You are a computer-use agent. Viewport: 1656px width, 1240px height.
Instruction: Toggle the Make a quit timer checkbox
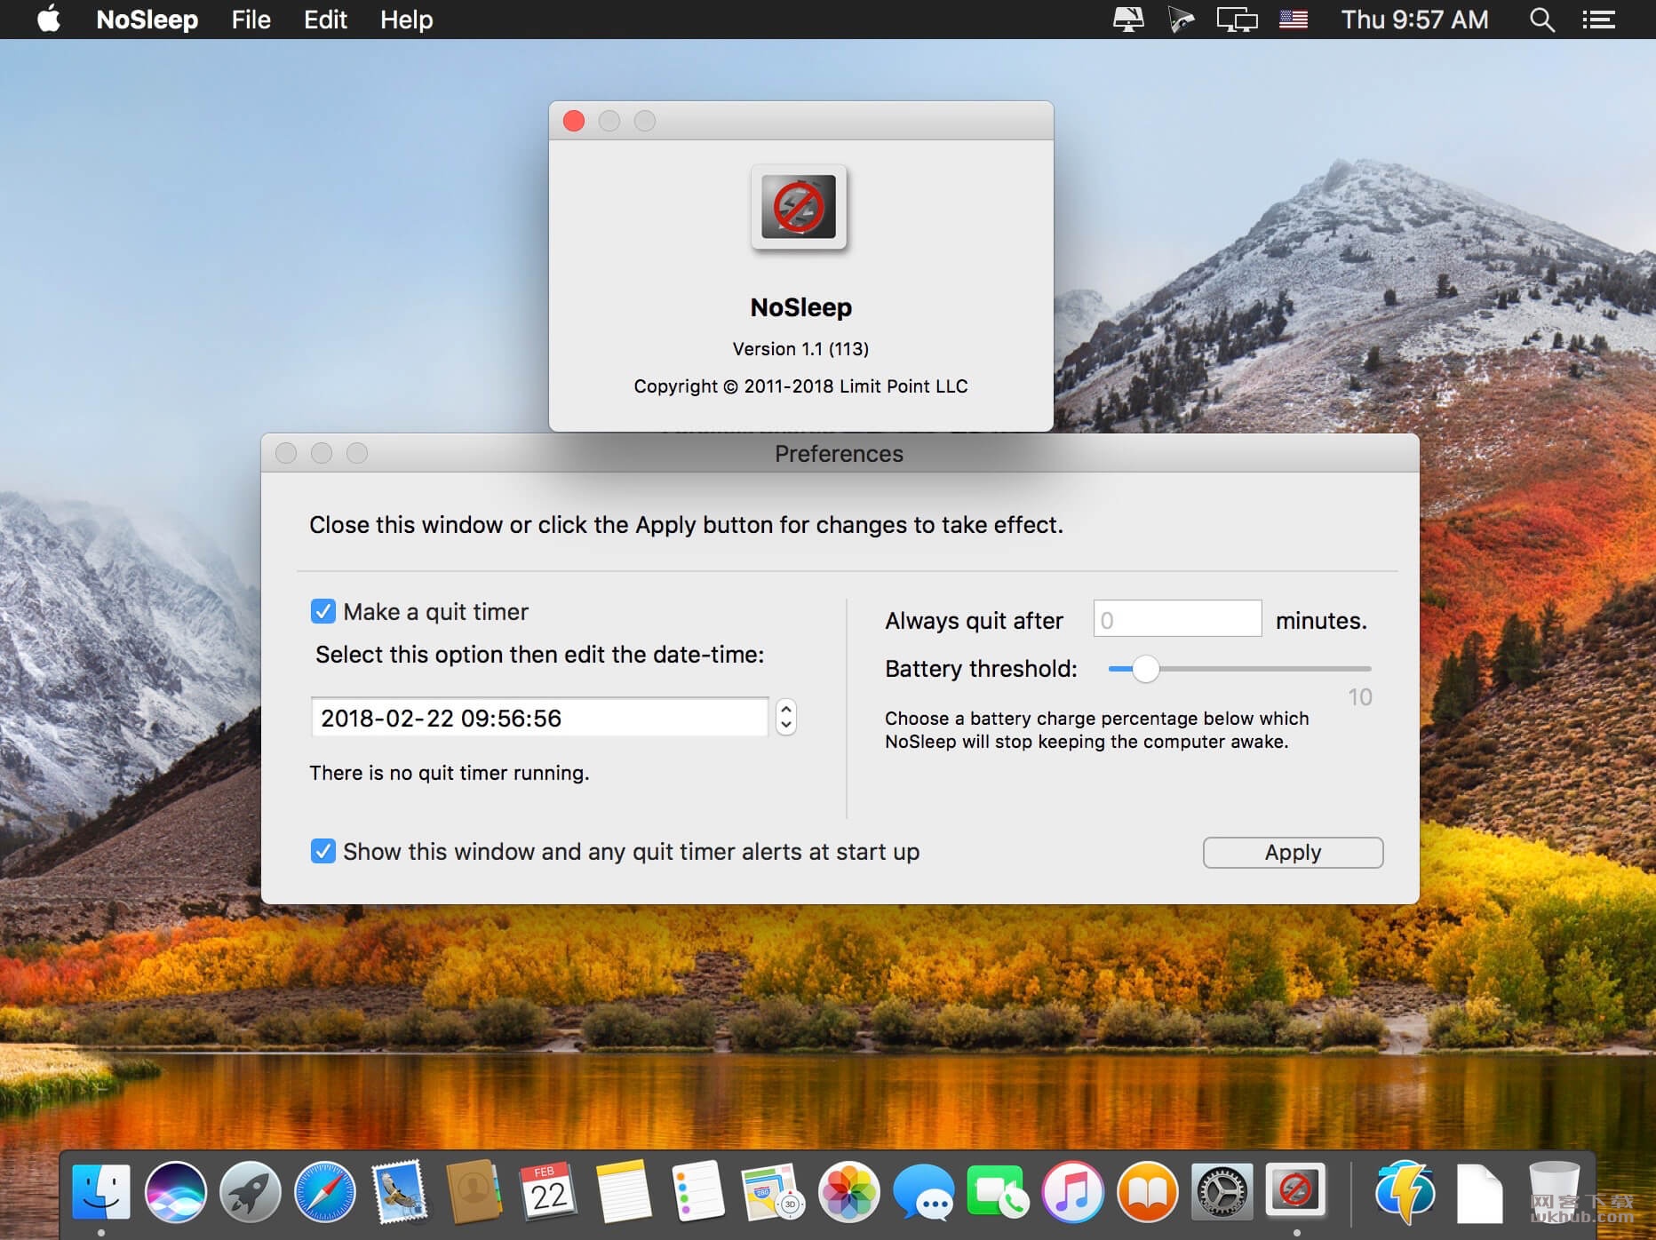pos(322,611)
